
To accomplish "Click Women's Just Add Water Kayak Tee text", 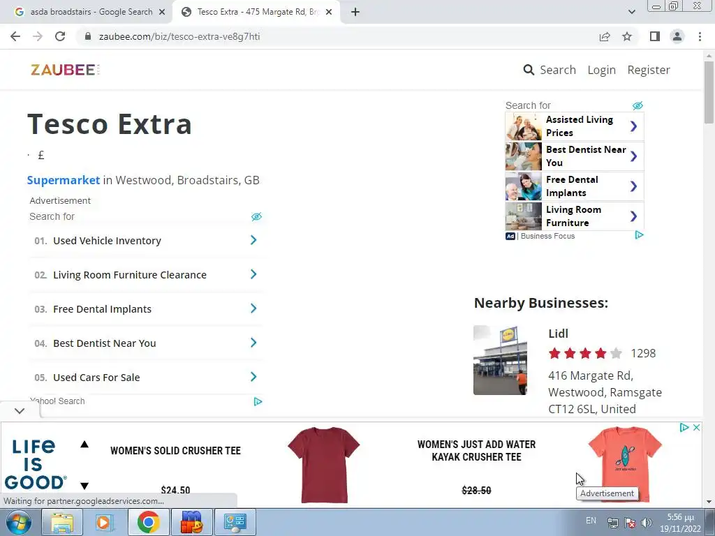I will pyautogui.click(x=476, y=450).
